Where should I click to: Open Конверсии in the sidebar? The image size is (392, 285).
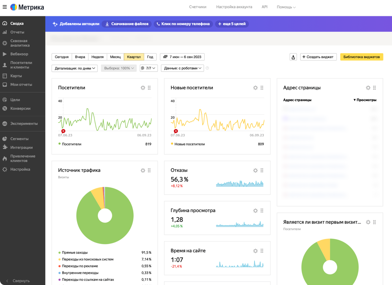20,109
